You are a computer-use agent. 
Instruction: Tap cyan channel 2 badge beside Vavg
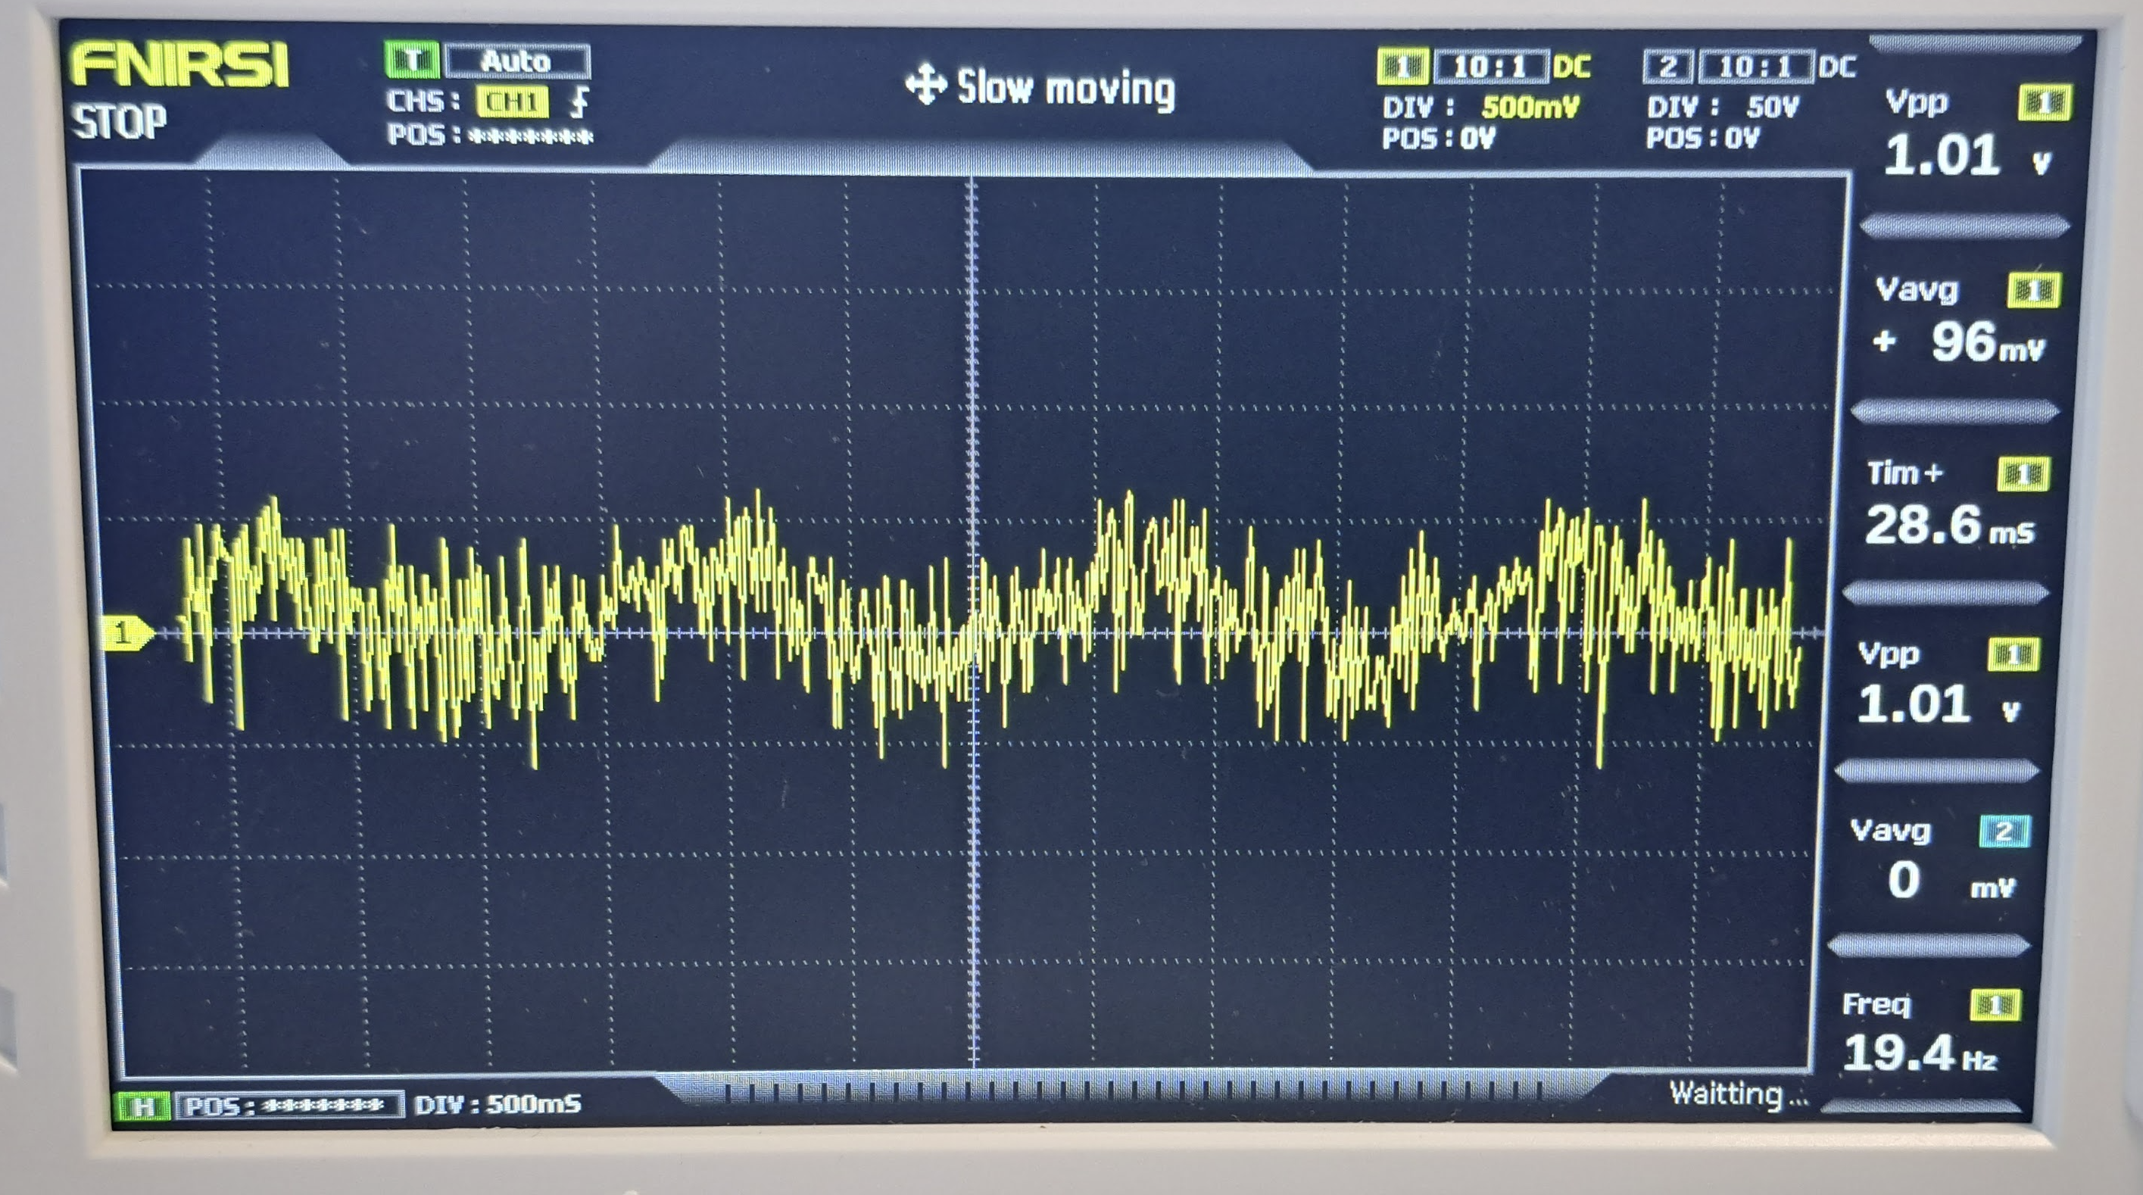click(x=2004, y=832)
